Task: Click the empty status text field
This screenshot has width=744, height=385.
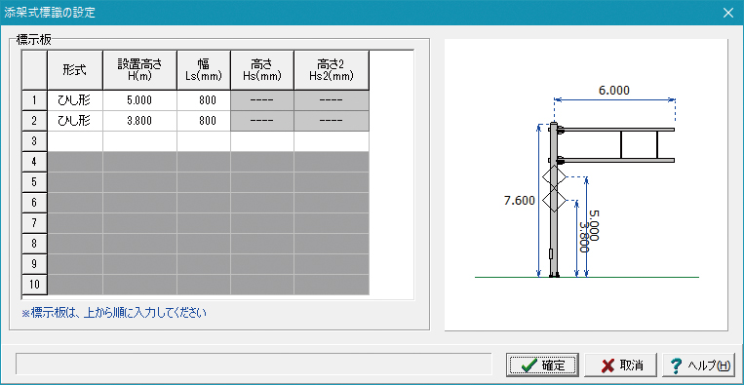Action: [254, 365]
